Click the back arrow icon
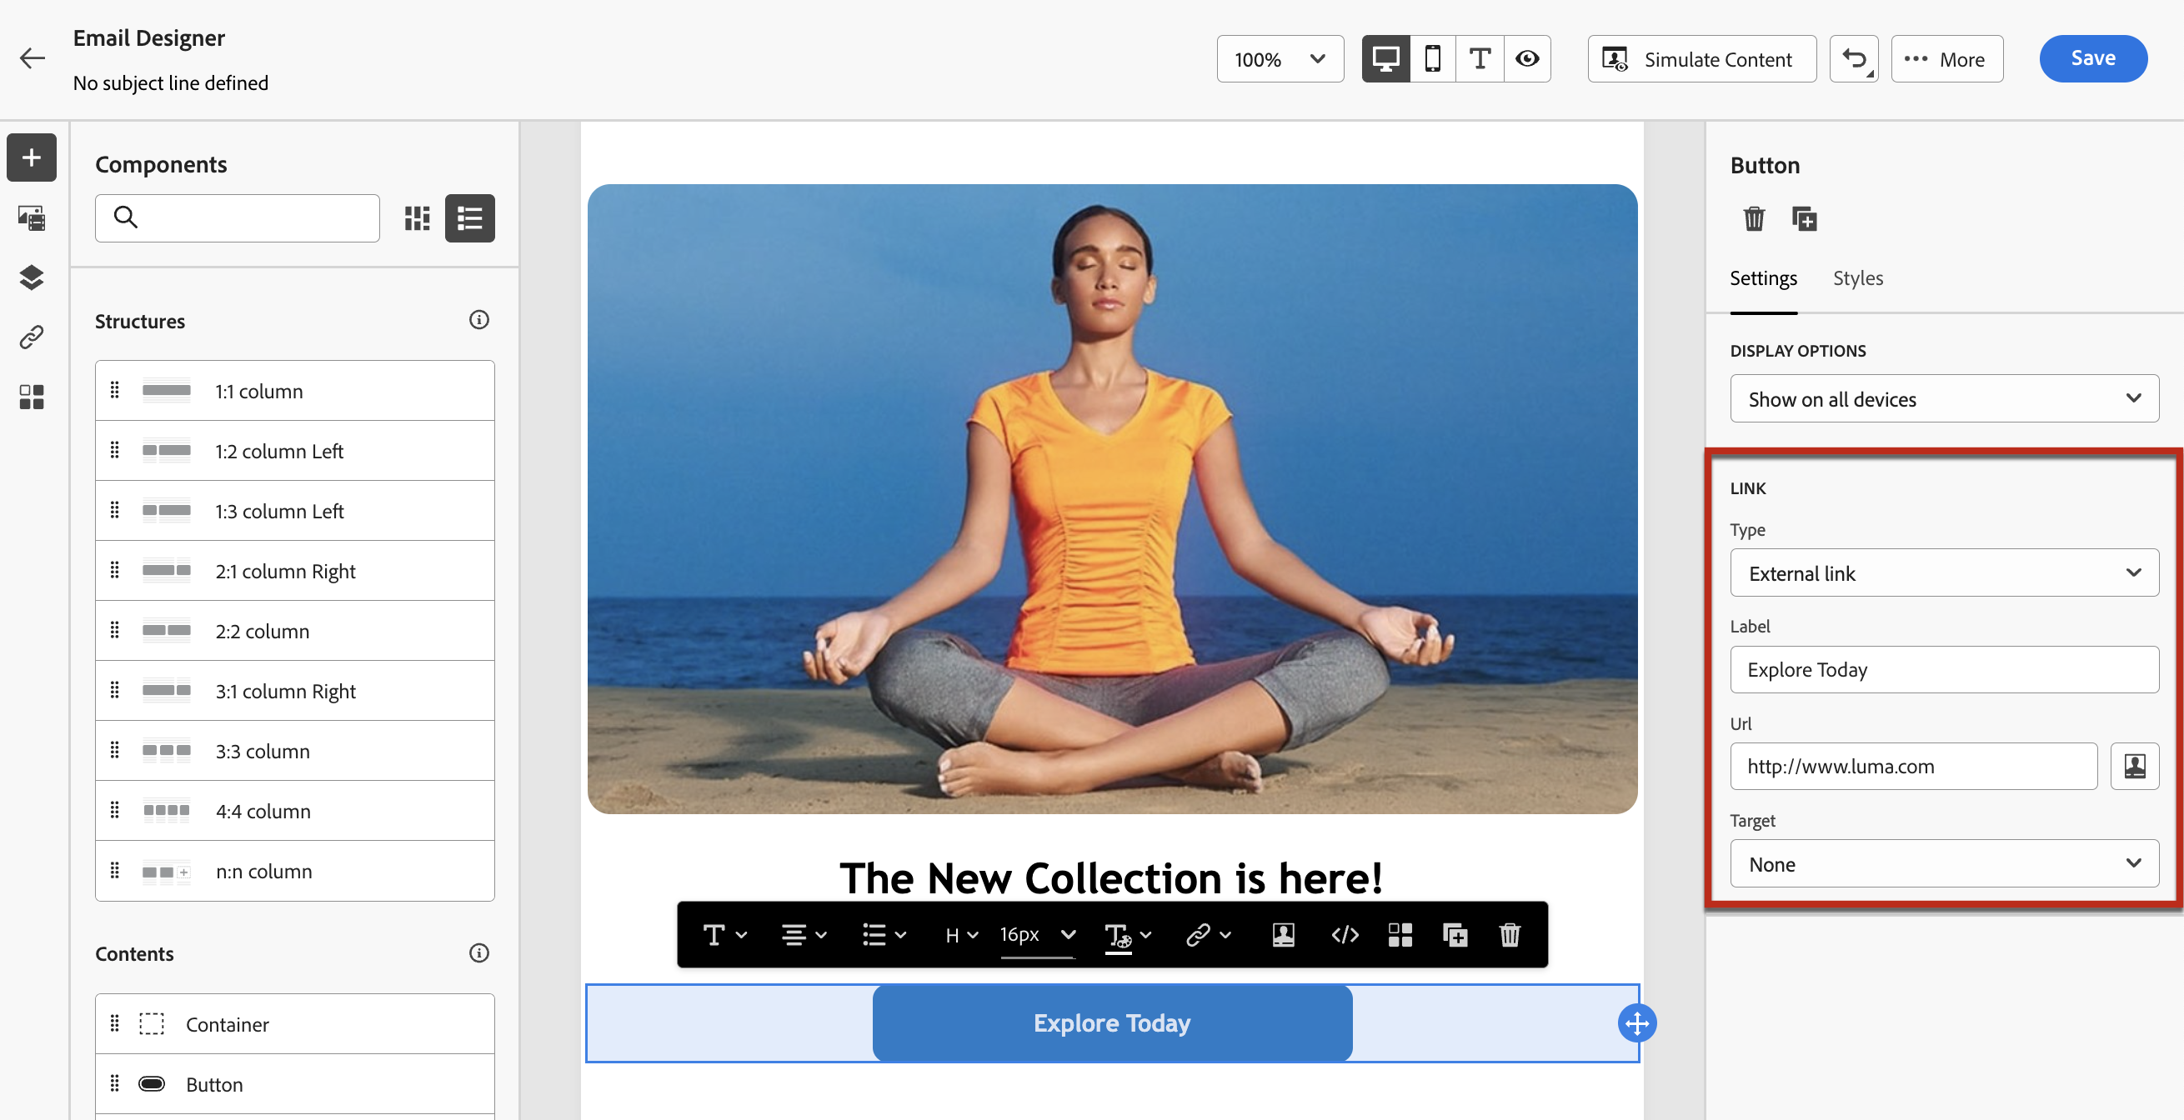This screenshot has height=1120, width=2184. coord(33,58)
